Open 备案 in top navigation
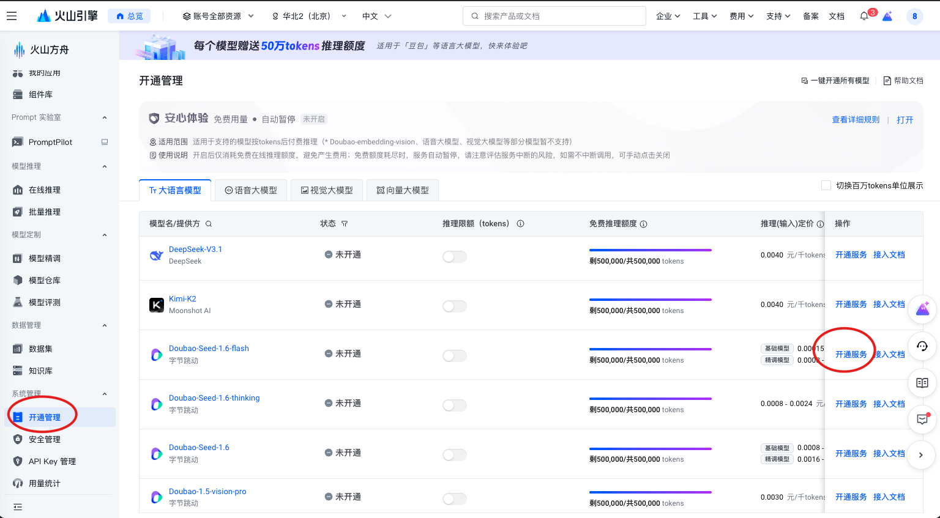 811,16
